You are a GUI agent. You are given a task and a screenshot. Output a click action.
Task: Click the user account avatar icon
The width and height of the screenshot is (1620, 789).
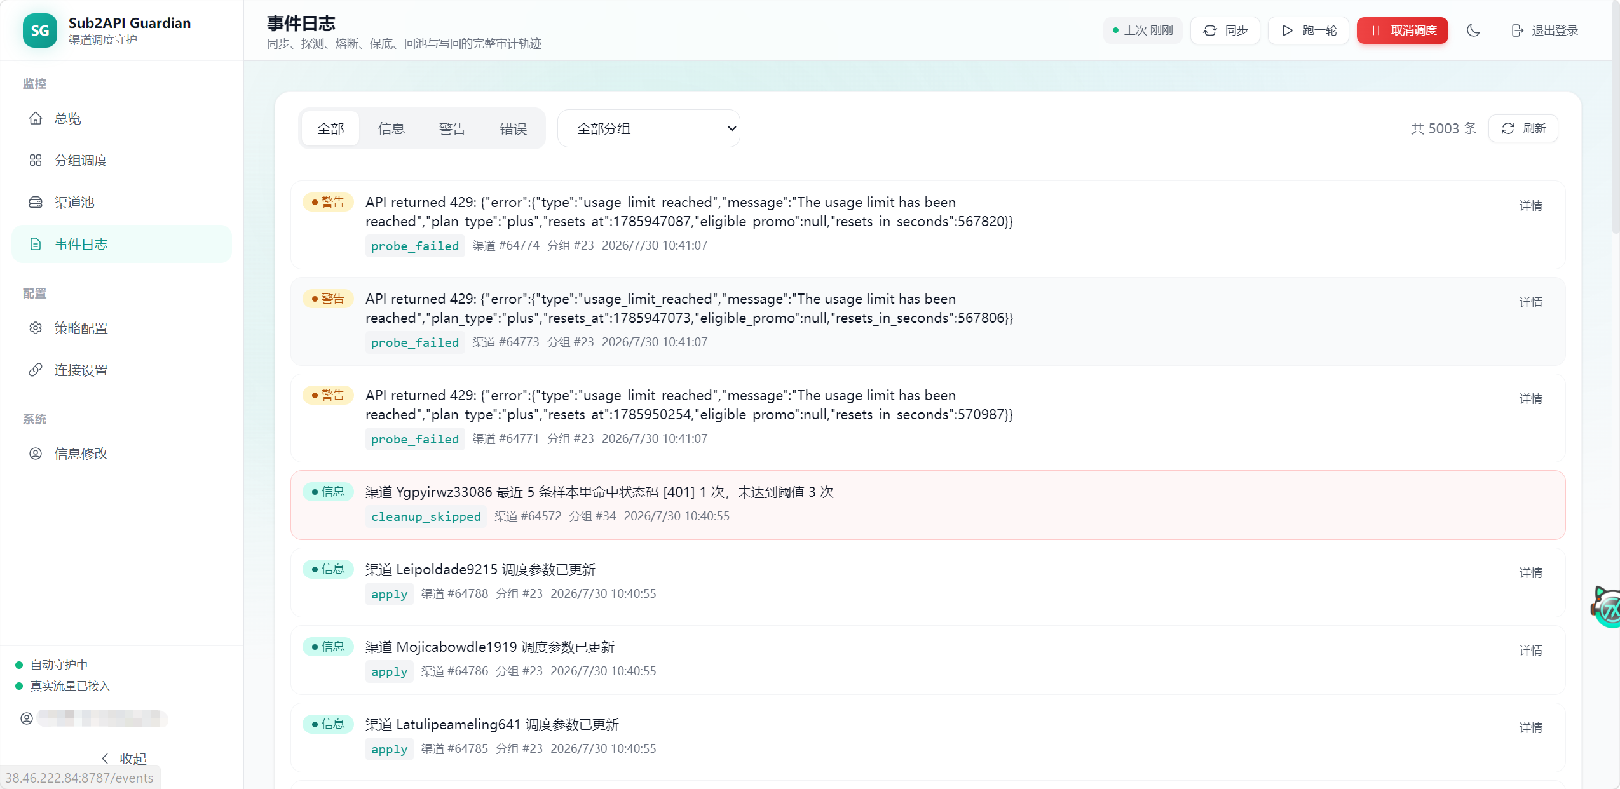pyautogui.click(x=27, y=718)
